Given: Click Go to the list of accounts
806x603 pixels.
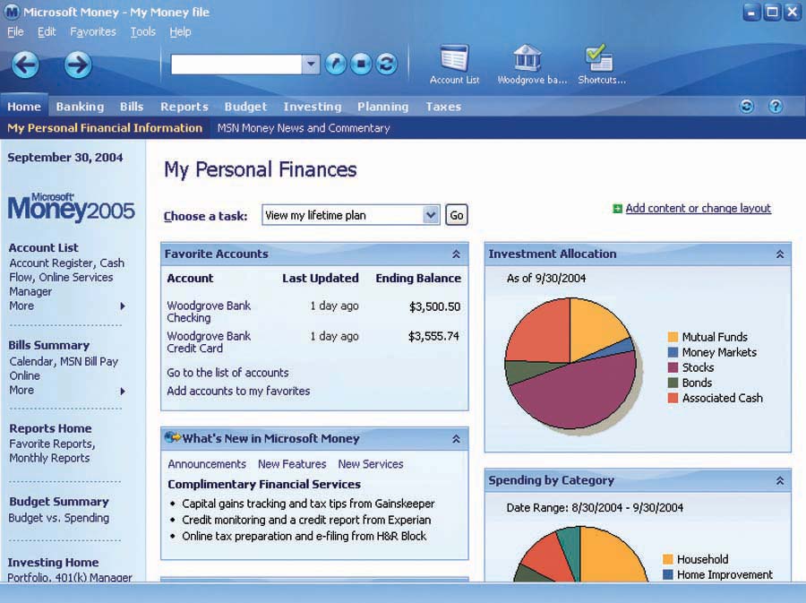Looking at the screenshot, I should (x=227, y=372).
